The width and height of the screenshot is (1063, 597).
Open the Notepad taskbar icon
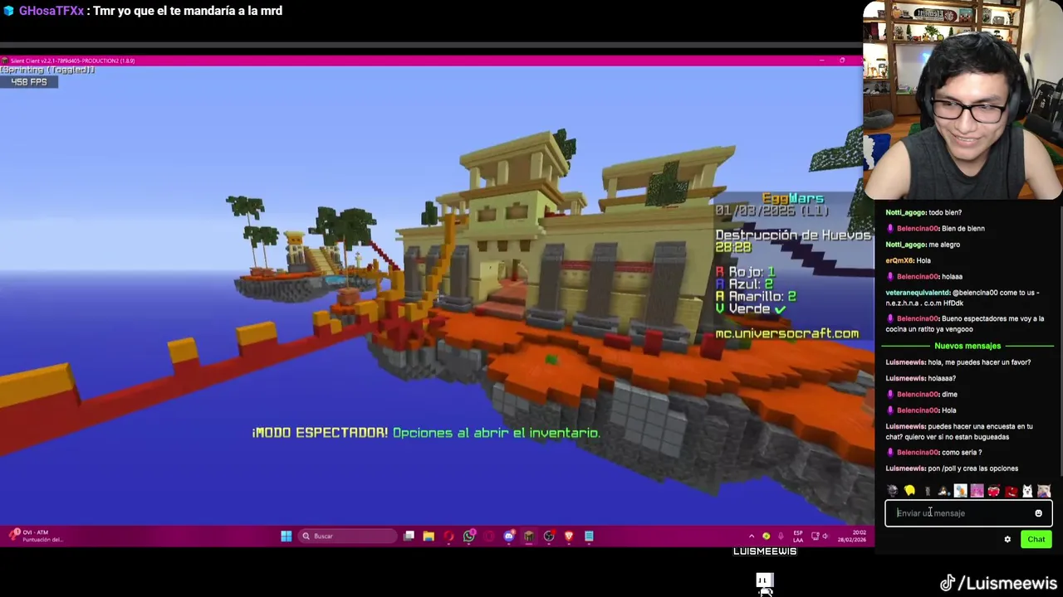click(x=589, y=536)
